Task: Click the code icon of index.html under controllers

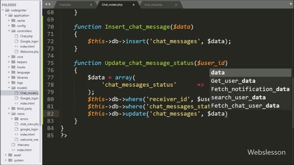Action: (x=17, y=46)
